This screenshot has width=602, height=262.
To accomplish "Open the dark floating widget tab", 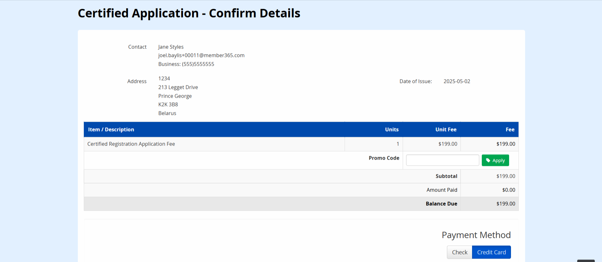I will click(x=586, y=261).
